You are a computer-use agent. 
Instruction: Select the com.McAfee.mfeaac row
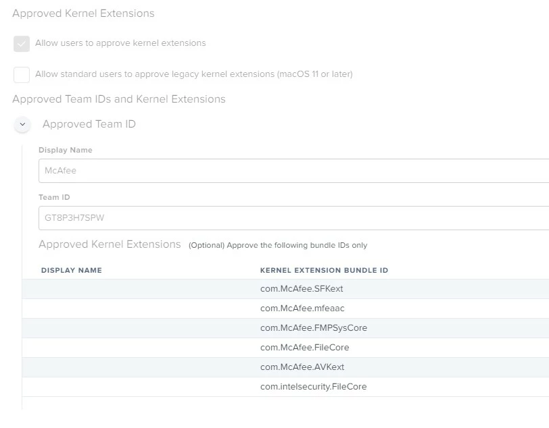pos(285,309)
